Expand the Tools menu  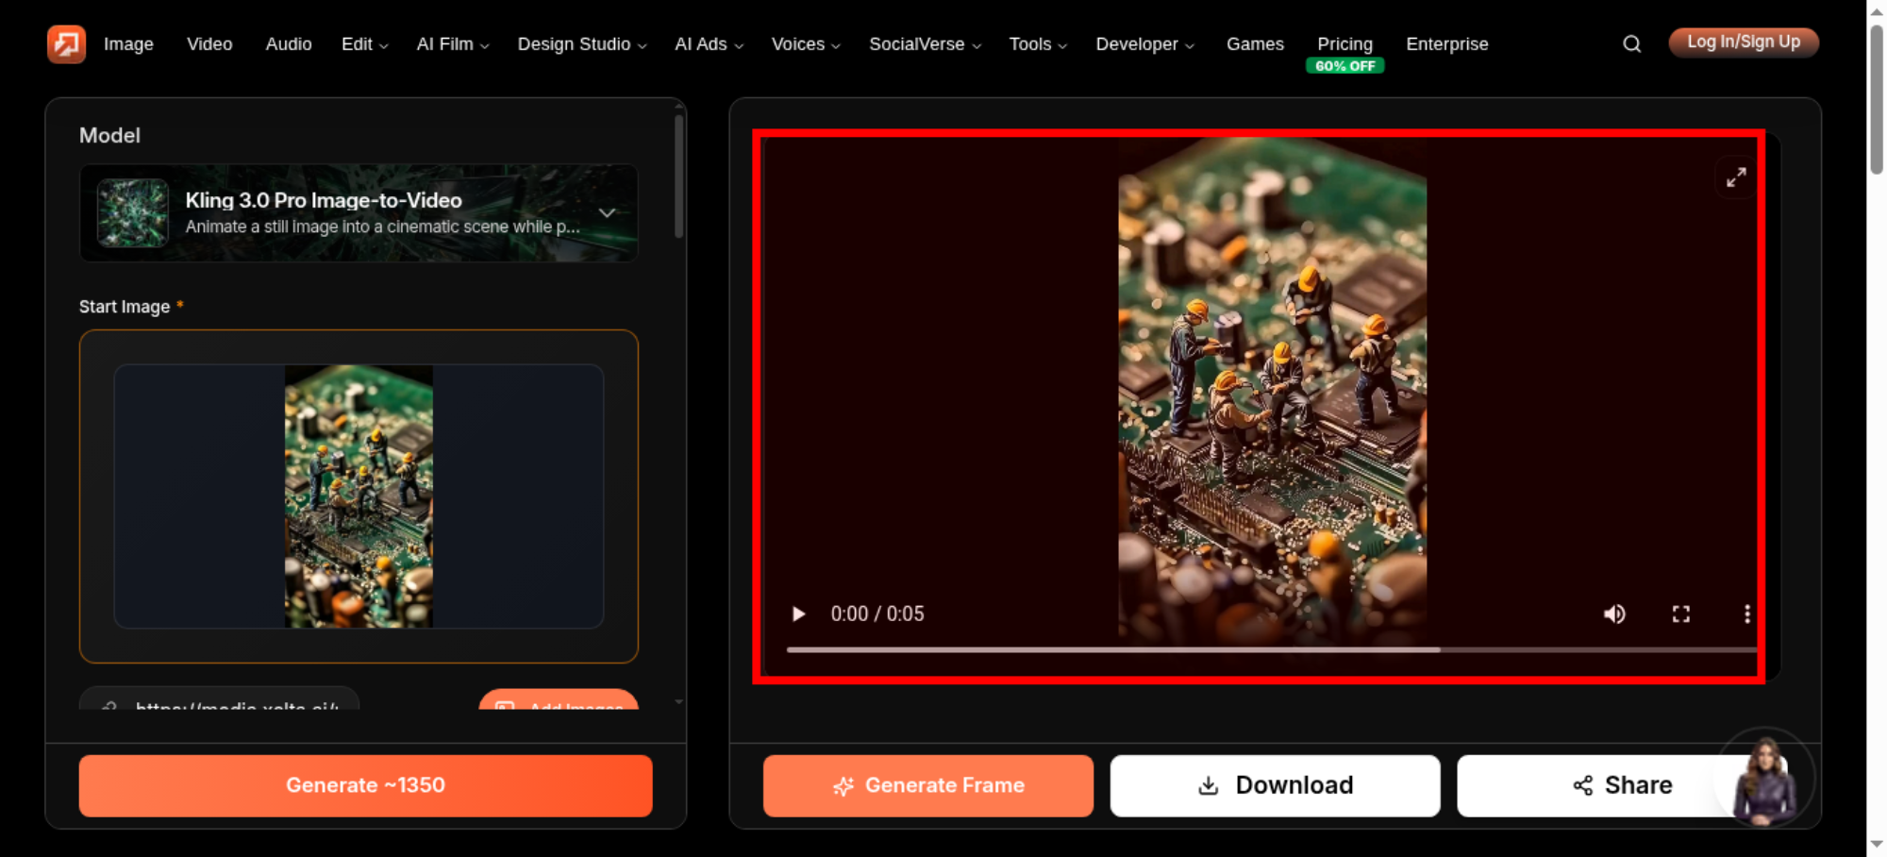click(x=1038, y=44)
